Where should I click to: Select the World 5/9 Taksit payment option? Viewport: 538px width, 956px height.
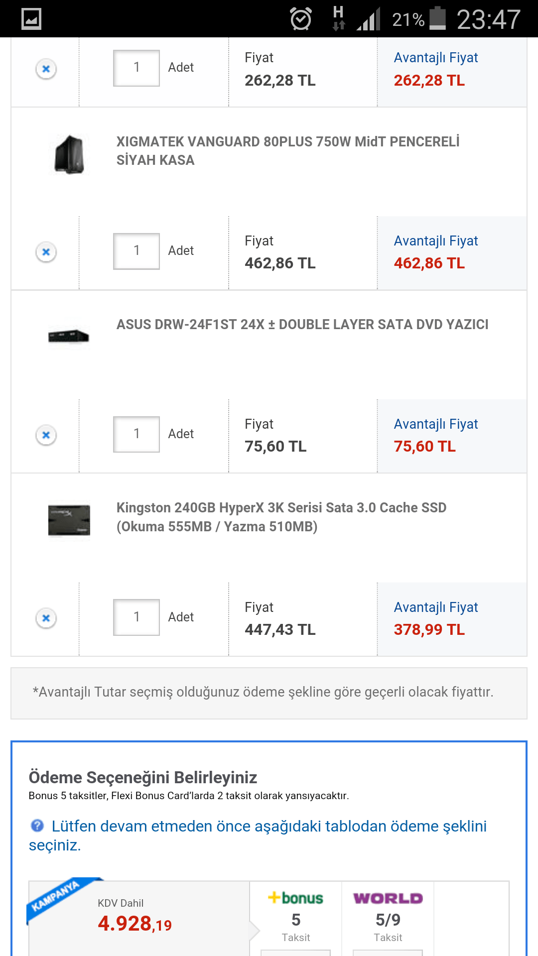[x=388, y=917]
